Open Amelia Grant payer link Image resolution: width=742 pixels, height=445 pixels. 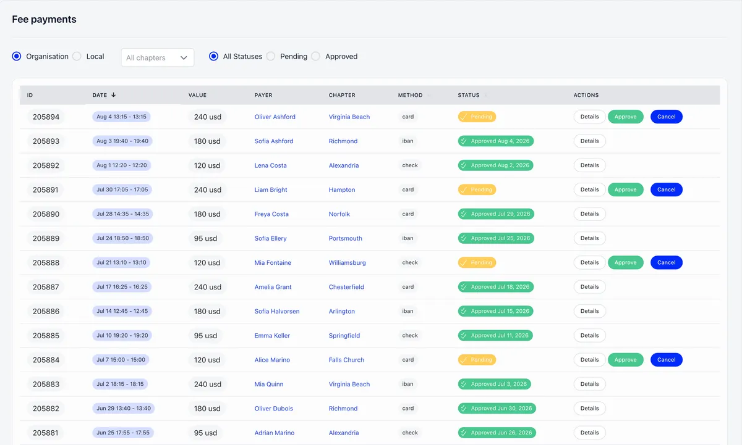[x=273, y=287]
